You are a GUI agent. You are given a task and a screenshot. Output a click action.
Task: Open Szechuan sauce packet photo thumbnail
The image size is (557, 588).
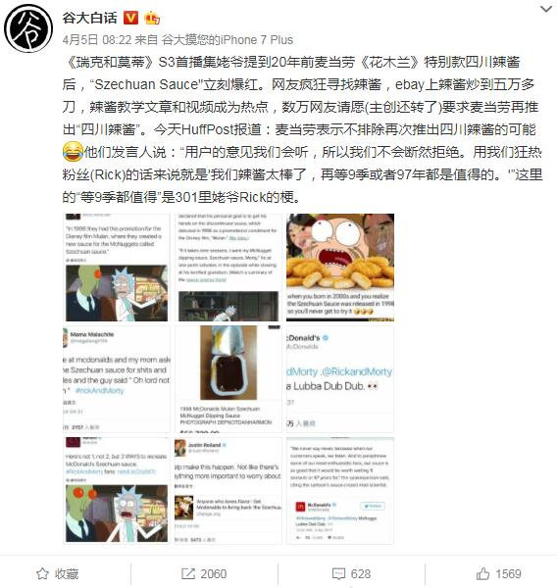click(228, 379)
